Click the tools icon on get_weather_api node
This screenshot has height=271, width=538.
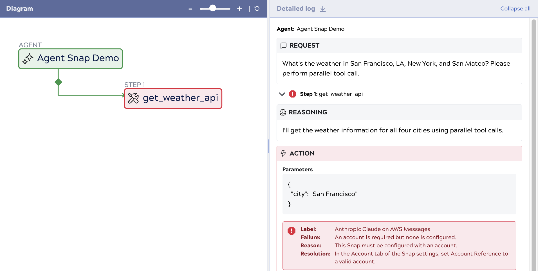[x=133, y=98]
